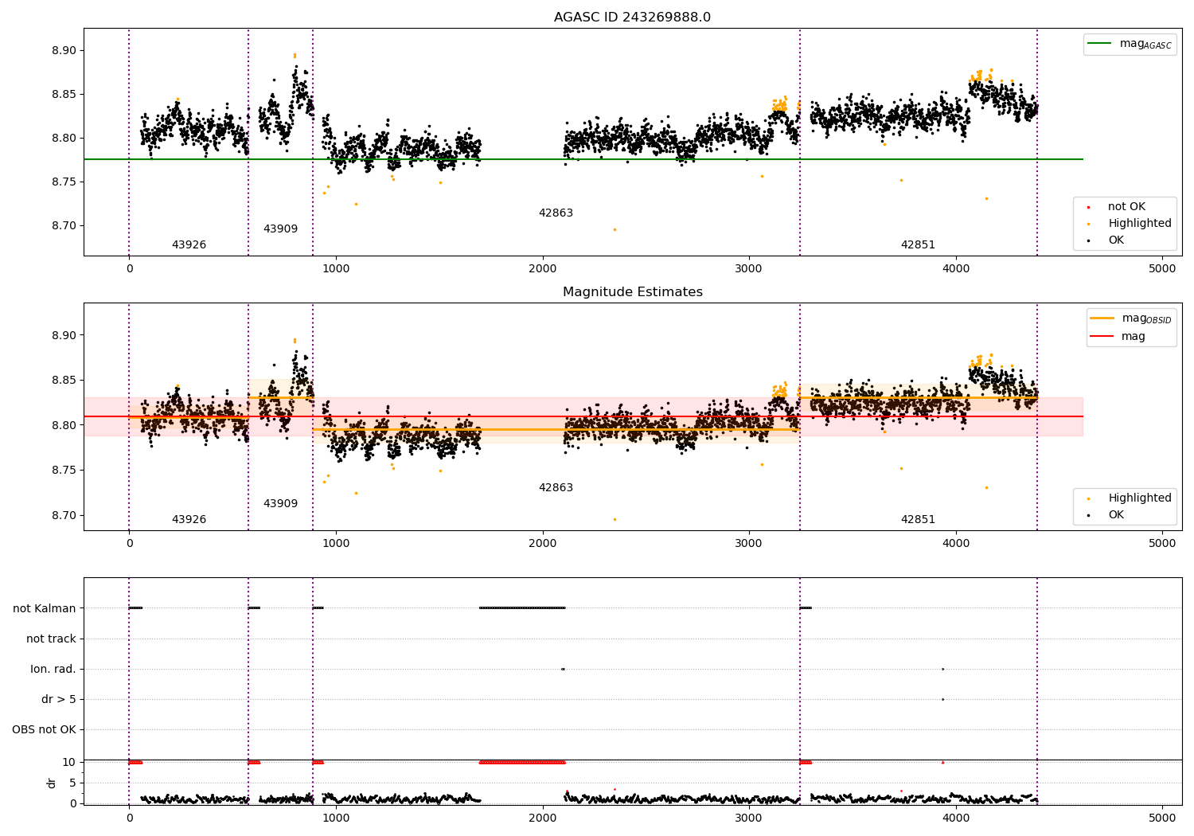Viewport: 1194px width, 836px height.
Task: Click OBSID label 42863 in the AGASC ID plot
Action: click(x=556, y=213)
